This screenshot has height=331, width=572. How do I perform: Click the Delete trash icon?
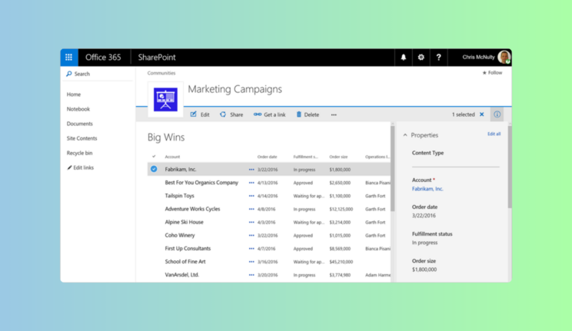299,114
